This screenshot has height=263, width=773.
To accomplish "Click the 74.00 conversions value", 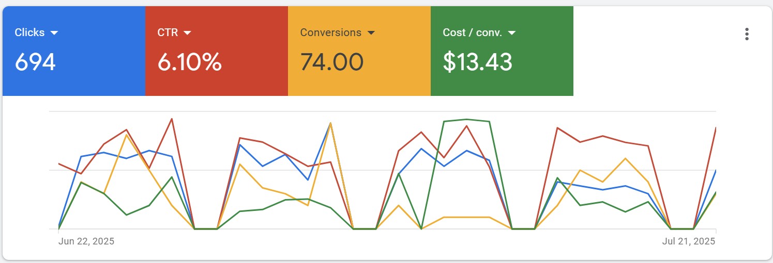I will point(331,62).
